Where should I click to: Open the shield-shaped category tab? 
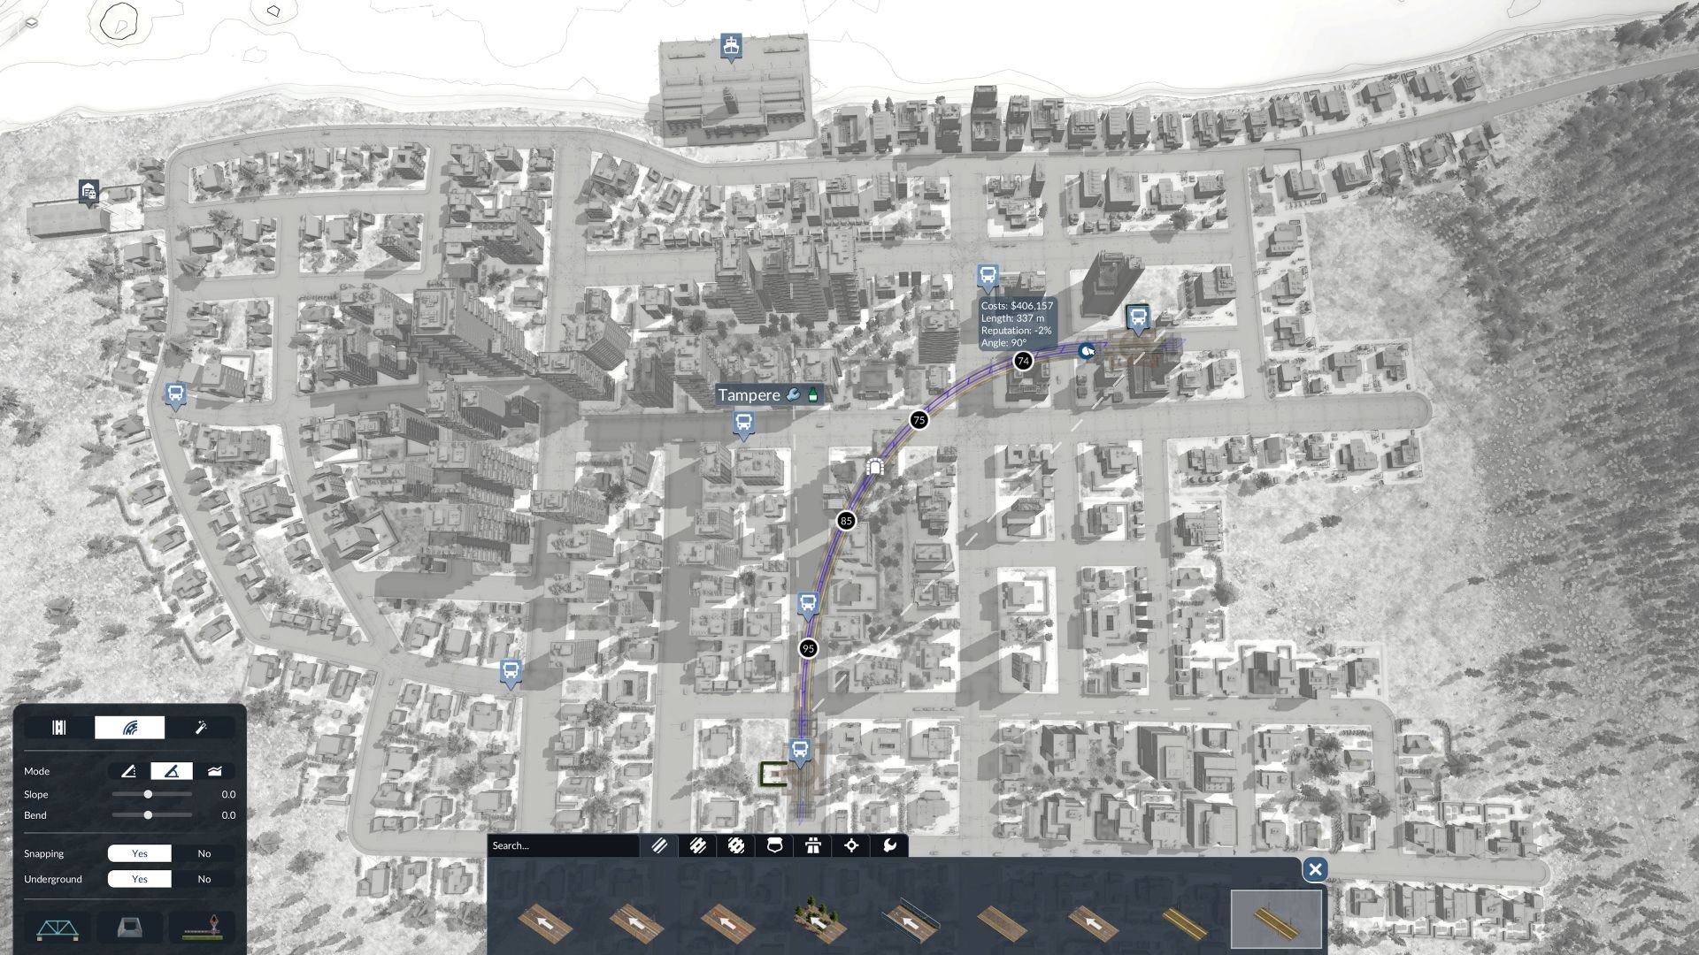pos(774,845)
